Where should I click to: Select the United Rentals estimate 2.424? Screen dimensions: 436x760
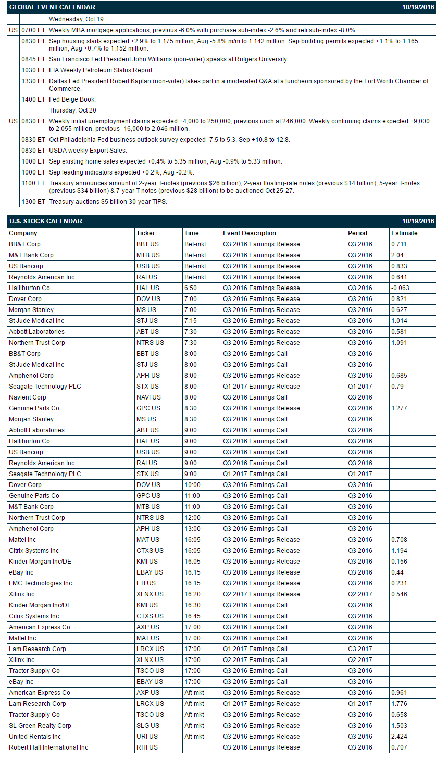pos(399,737)
